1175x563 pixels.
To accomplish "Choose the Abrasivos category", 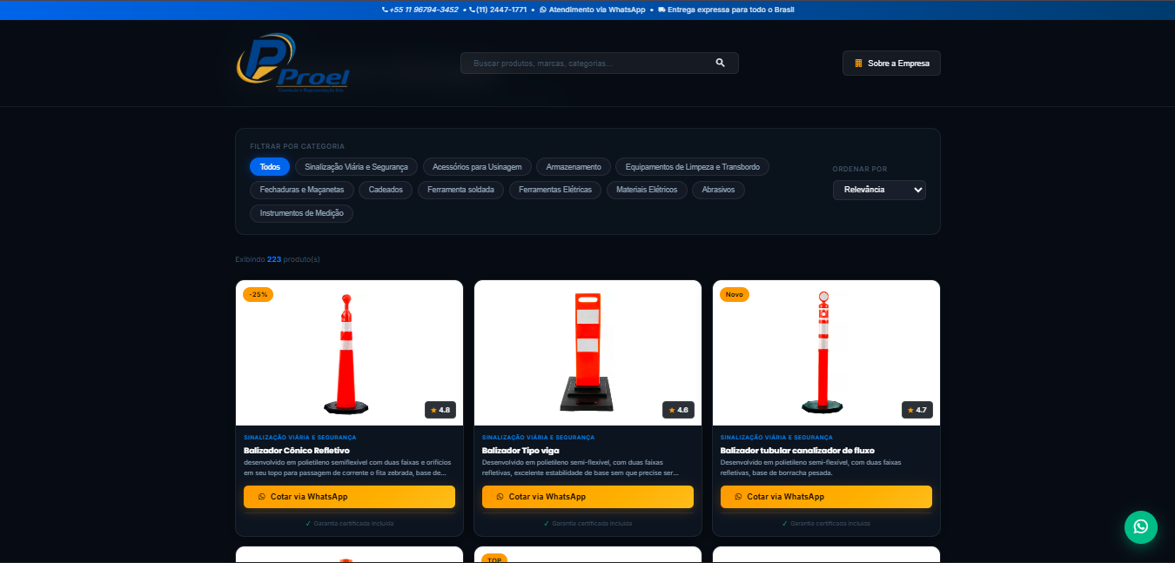I will tap(718, 190).
